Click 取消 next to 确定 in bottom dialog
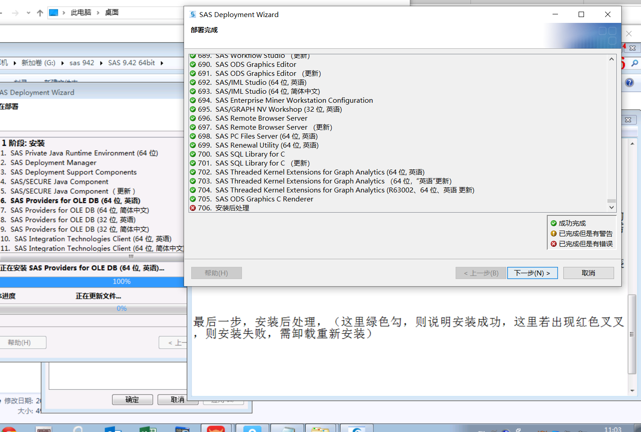This screenshot has width=641, height=432. pyautogui.click(x=178, y=400)
